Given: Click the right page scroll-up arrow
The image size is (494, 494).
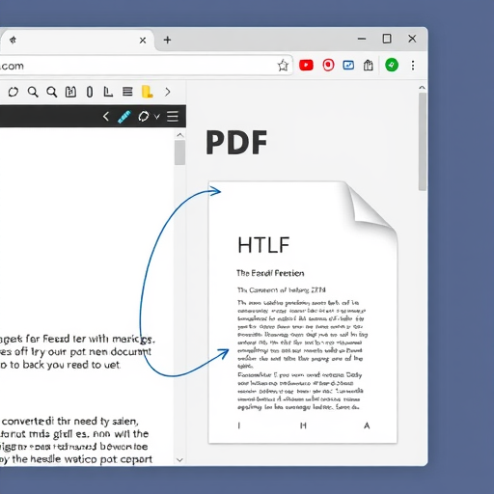Looking at the screenshot, I should coord(423,88).
